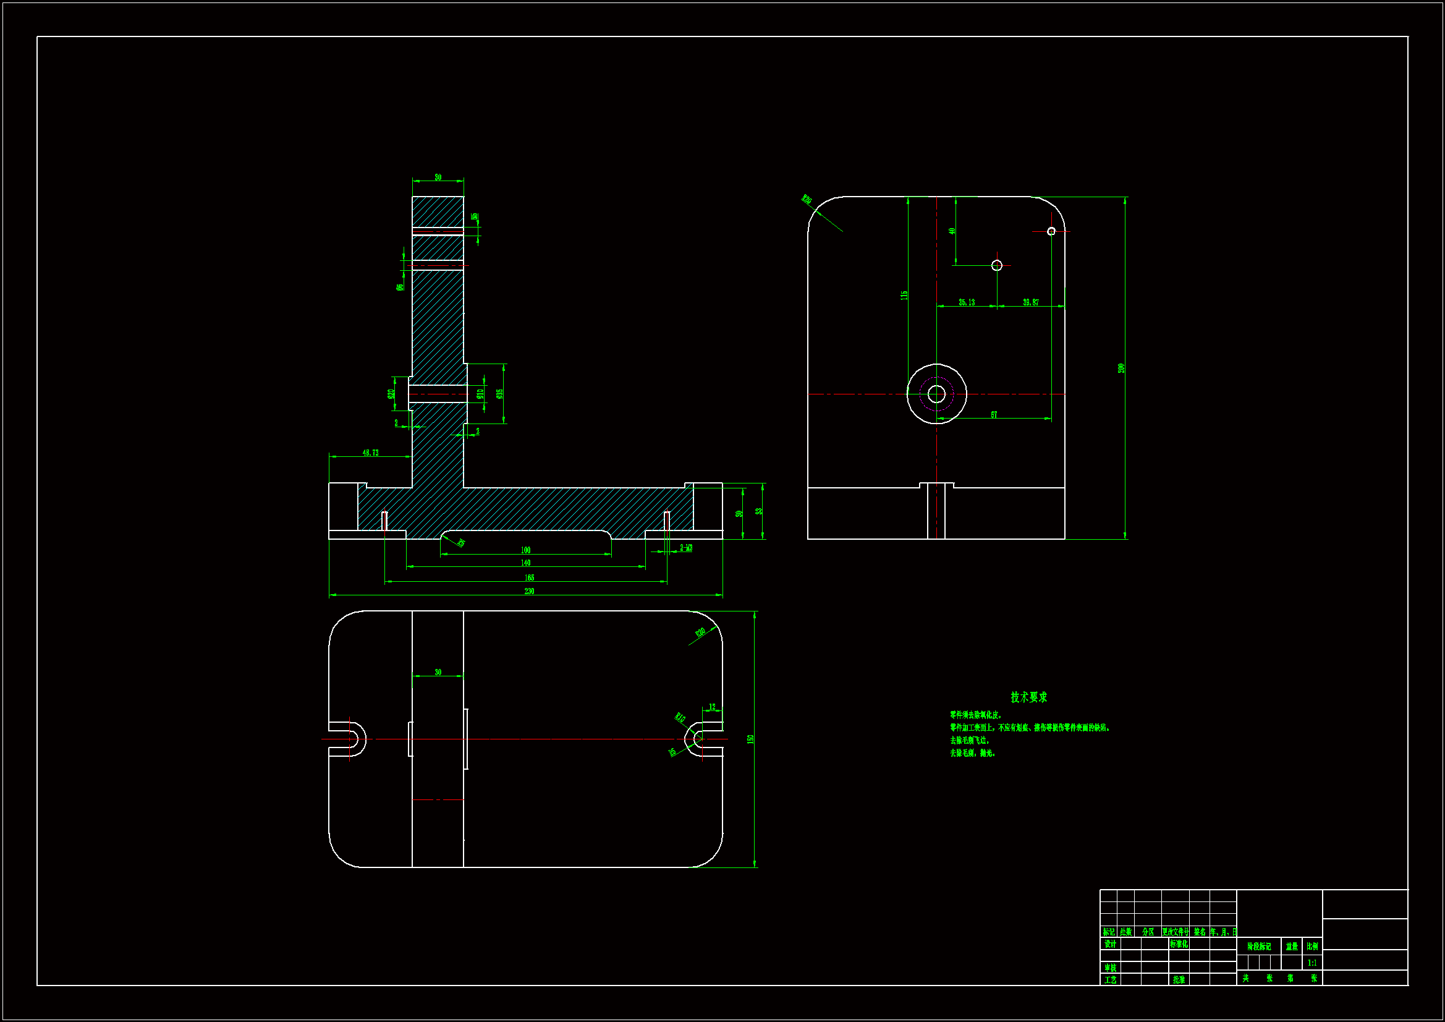Select the 零件须去除氧化皮 requirement line

tap(976, 715)
